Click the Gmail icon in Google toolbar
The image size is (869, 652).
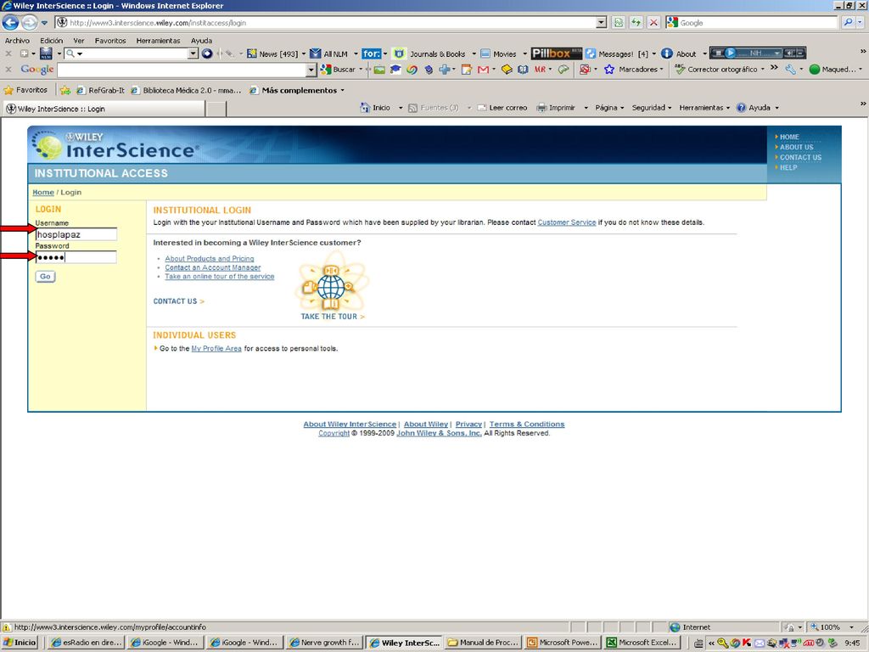[x=483, y=70]
